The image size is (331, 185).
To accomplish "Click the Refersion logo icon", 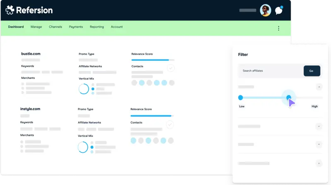I will click(x=10, y=10).
